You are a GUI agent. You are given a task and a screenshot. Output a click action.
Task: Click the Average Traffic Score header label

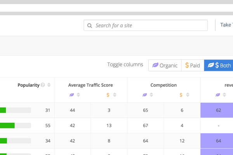90,85
